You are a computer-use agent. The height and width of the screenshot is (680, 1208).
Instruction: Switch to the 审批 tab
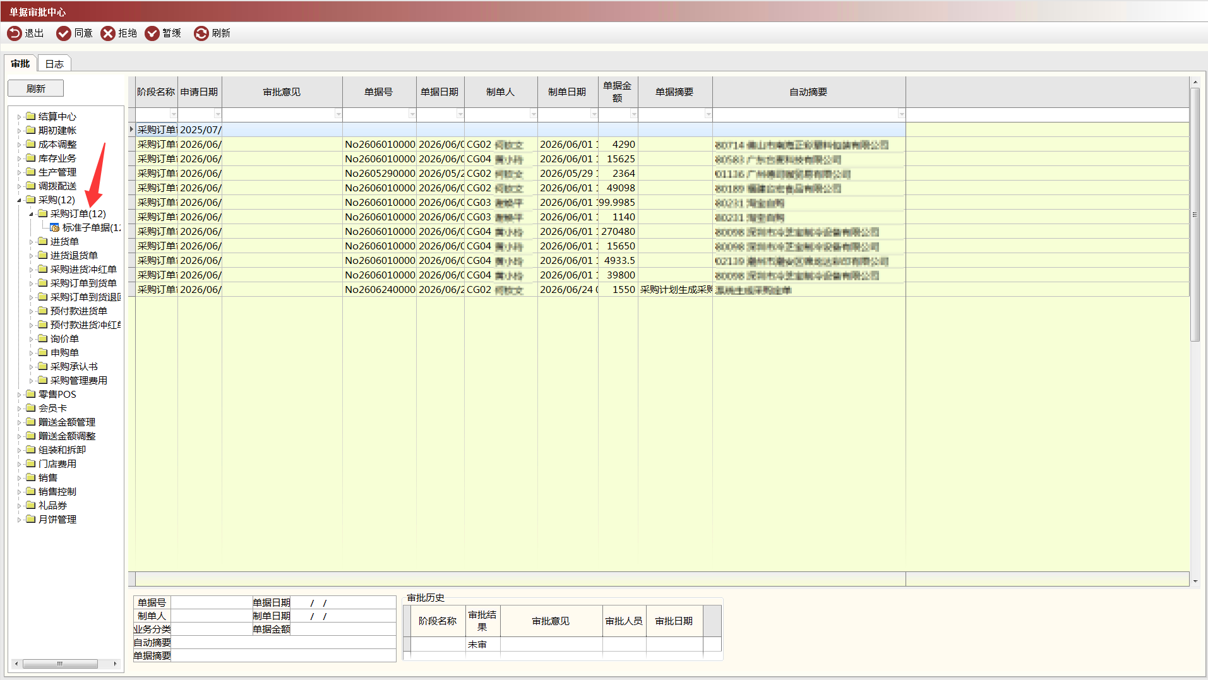click(20, 64)
